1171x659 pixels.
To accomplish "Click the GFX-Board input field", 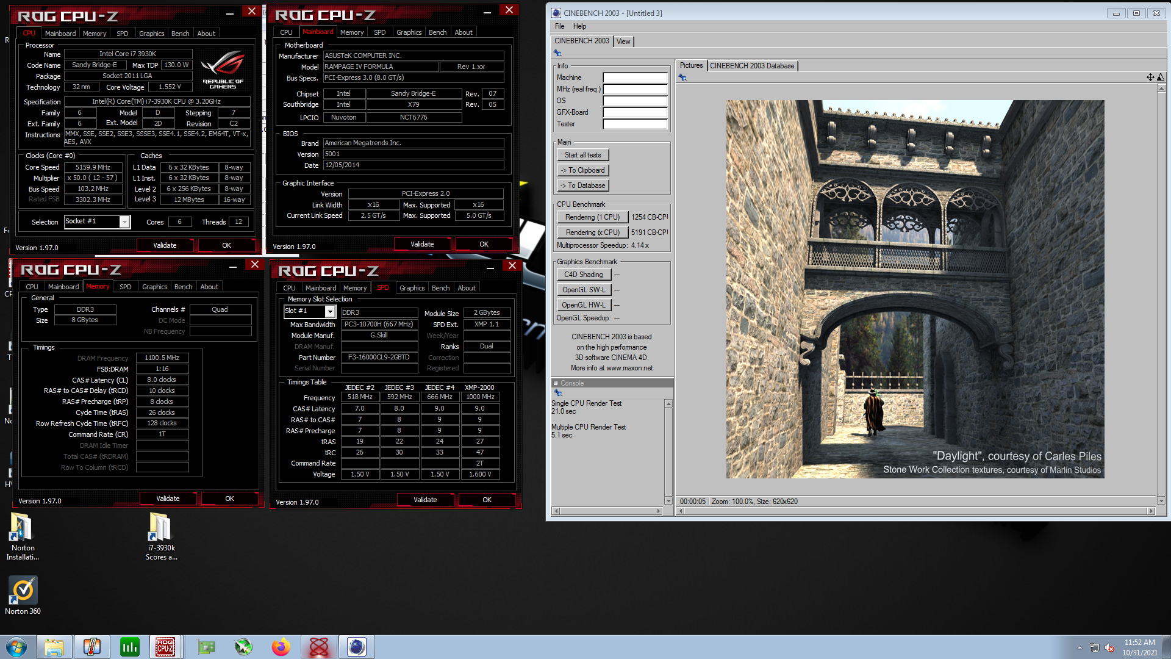I will click(635, 112).
